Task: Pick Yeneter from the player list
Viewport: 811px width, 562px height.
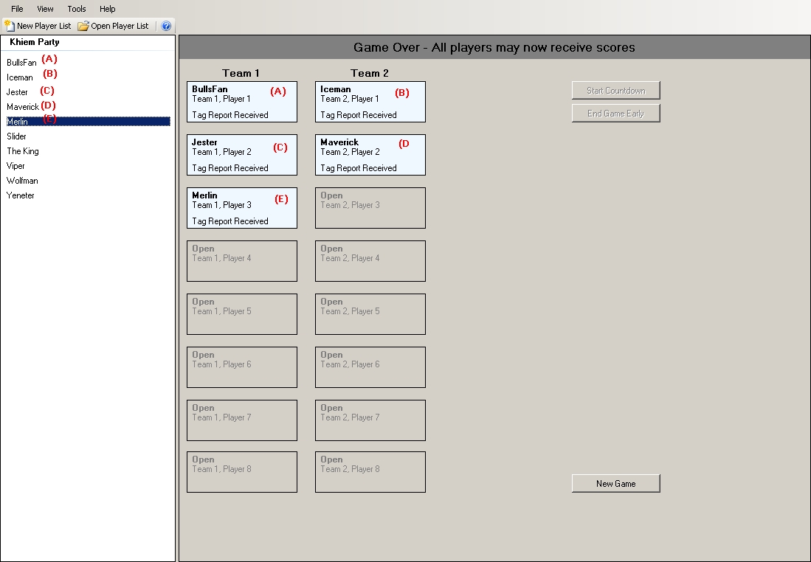Action: click(x=21, y=195)
